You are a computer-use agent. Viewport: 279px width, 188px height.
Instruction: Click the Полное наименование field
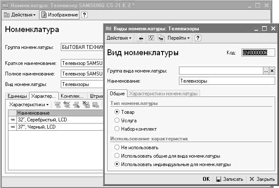pyautogui.click(x=82, y=74)
